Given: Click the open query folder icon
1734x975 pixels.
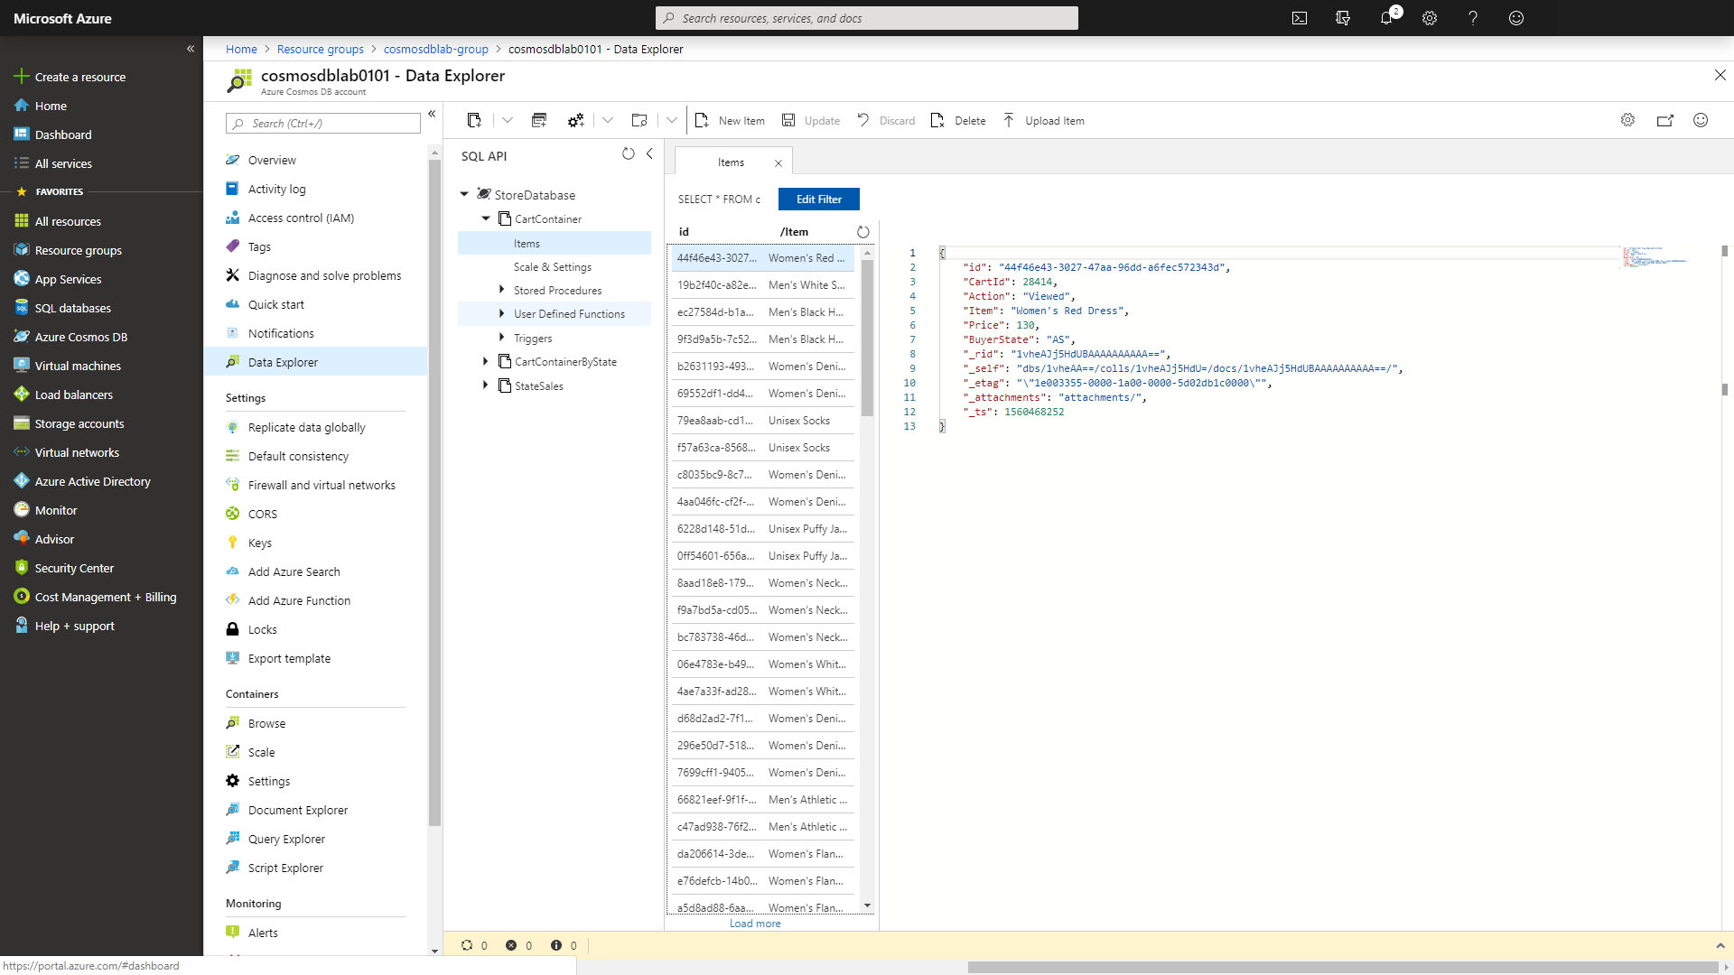Looking at the screenshot, I should (639, 120).
